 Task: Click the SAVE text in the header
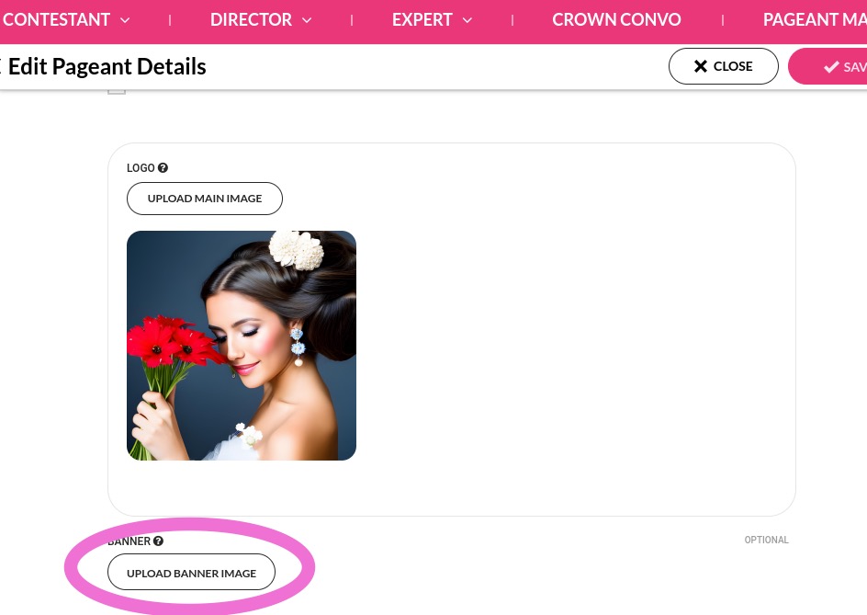click(x=855, y=67)
